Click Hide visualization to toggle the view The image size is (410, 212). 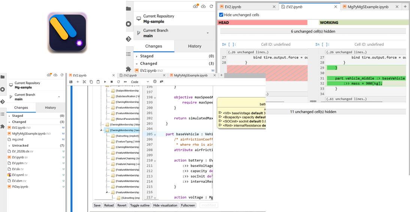(165, 205)
